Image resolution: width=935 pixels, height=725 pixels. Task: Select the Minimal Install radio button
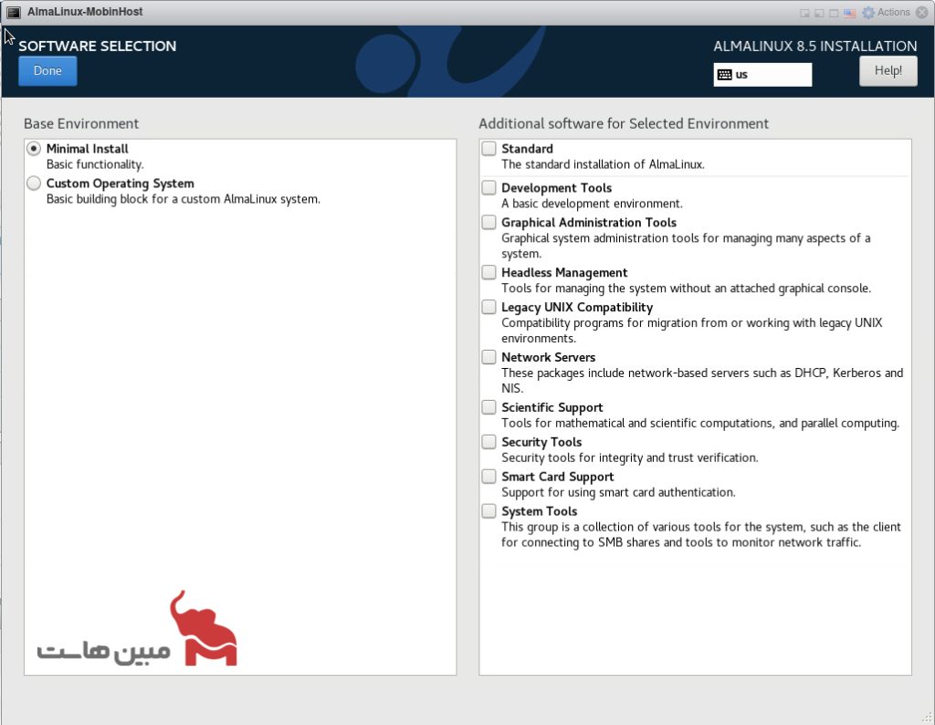(x=34, y=149)
